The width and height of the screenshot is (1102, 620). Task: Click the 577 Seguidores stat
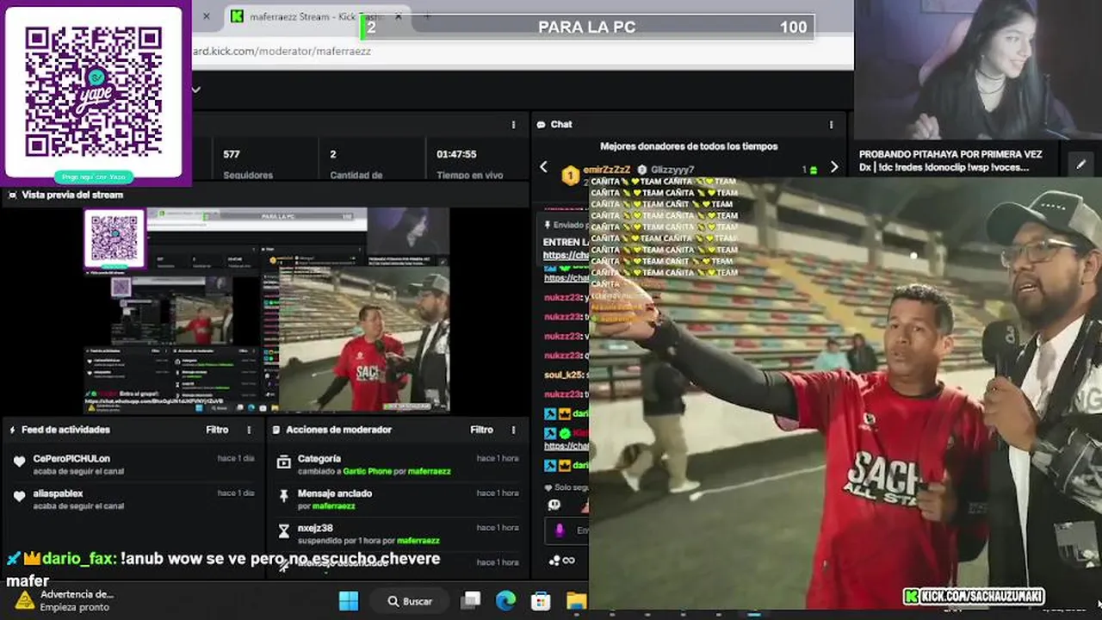point(248,164)
